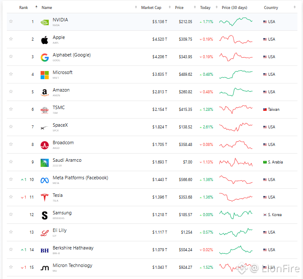Click the USA flag in Microsoft row

click(265, 74)
